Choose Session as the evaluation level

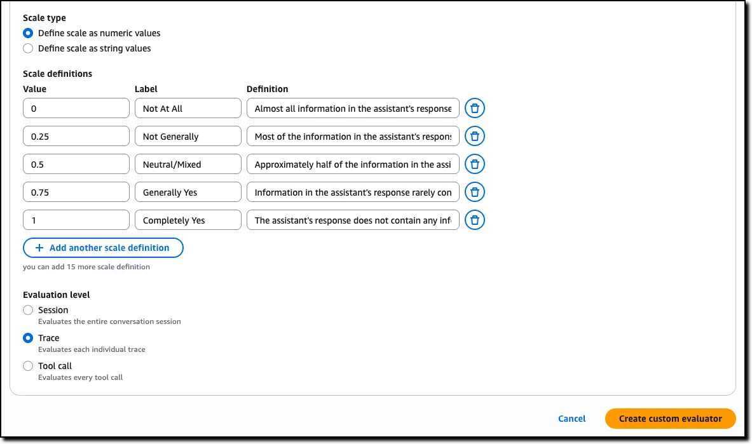coord(28,310)
